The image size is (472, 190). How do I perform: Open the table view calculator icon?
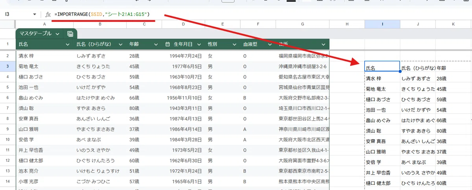click(x=70, y=34)
